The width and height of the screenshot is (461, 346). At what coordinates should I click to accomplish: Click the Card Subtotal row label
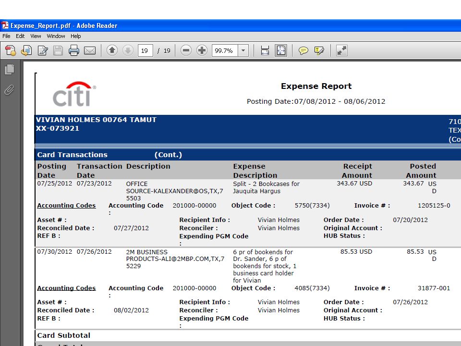click(x=64, y=335)
